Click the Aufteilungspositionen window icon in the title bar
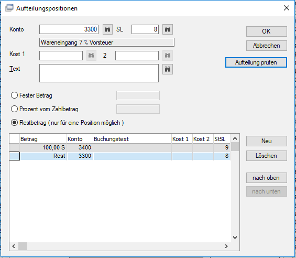 point(9,8)
